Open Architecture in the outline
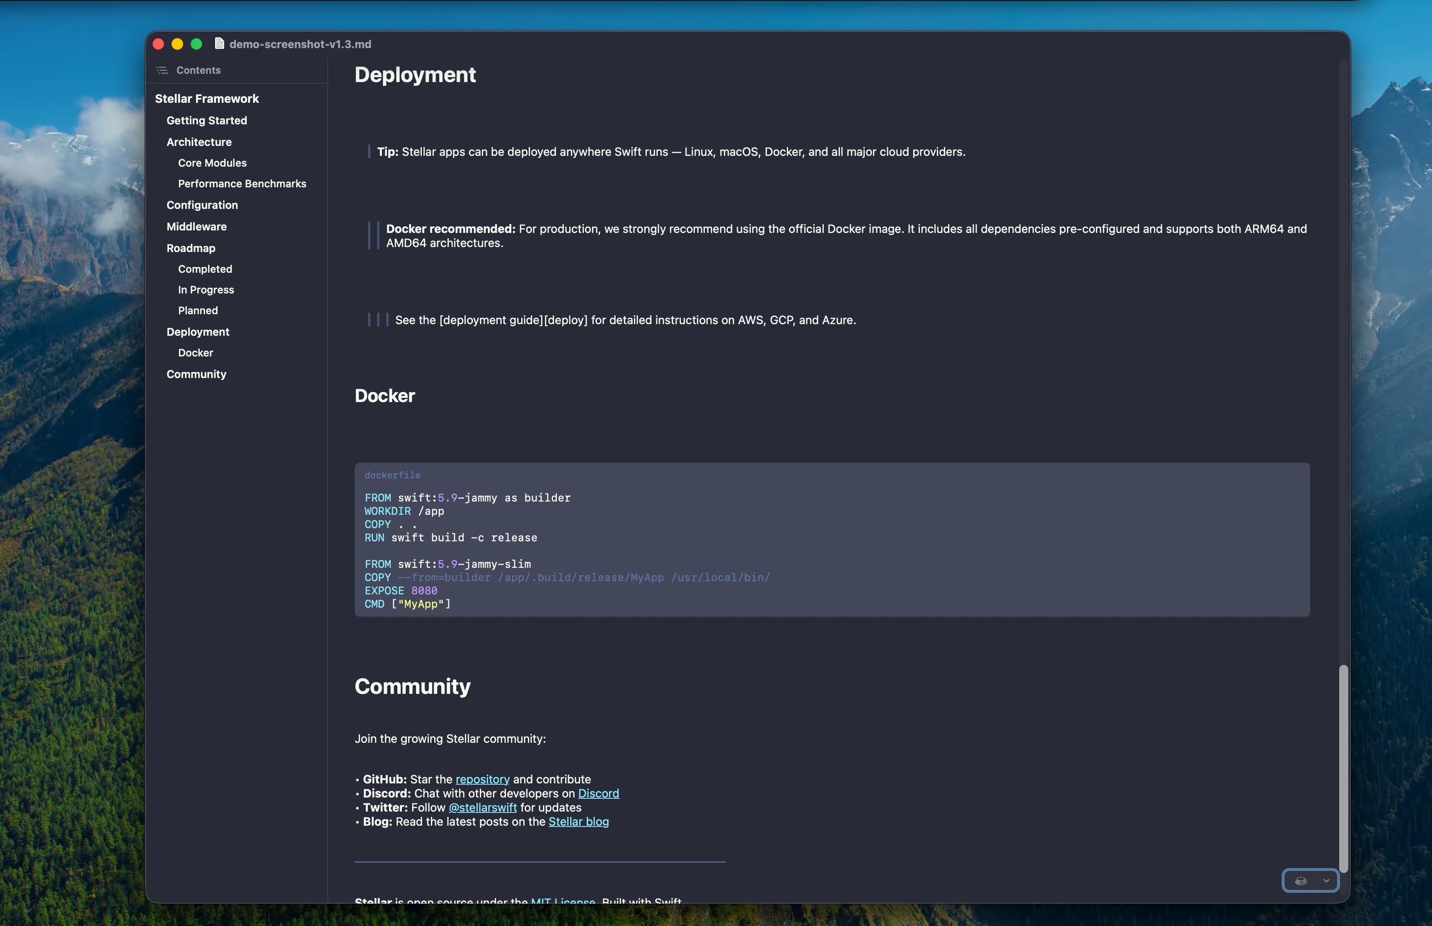This screenshot has height=926, width=1432. [x=199, y=142]
